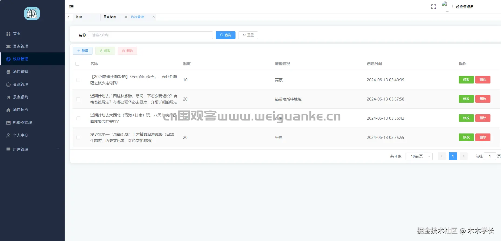Open the 10条/页 page size dropdown

(x=419, y=156)
